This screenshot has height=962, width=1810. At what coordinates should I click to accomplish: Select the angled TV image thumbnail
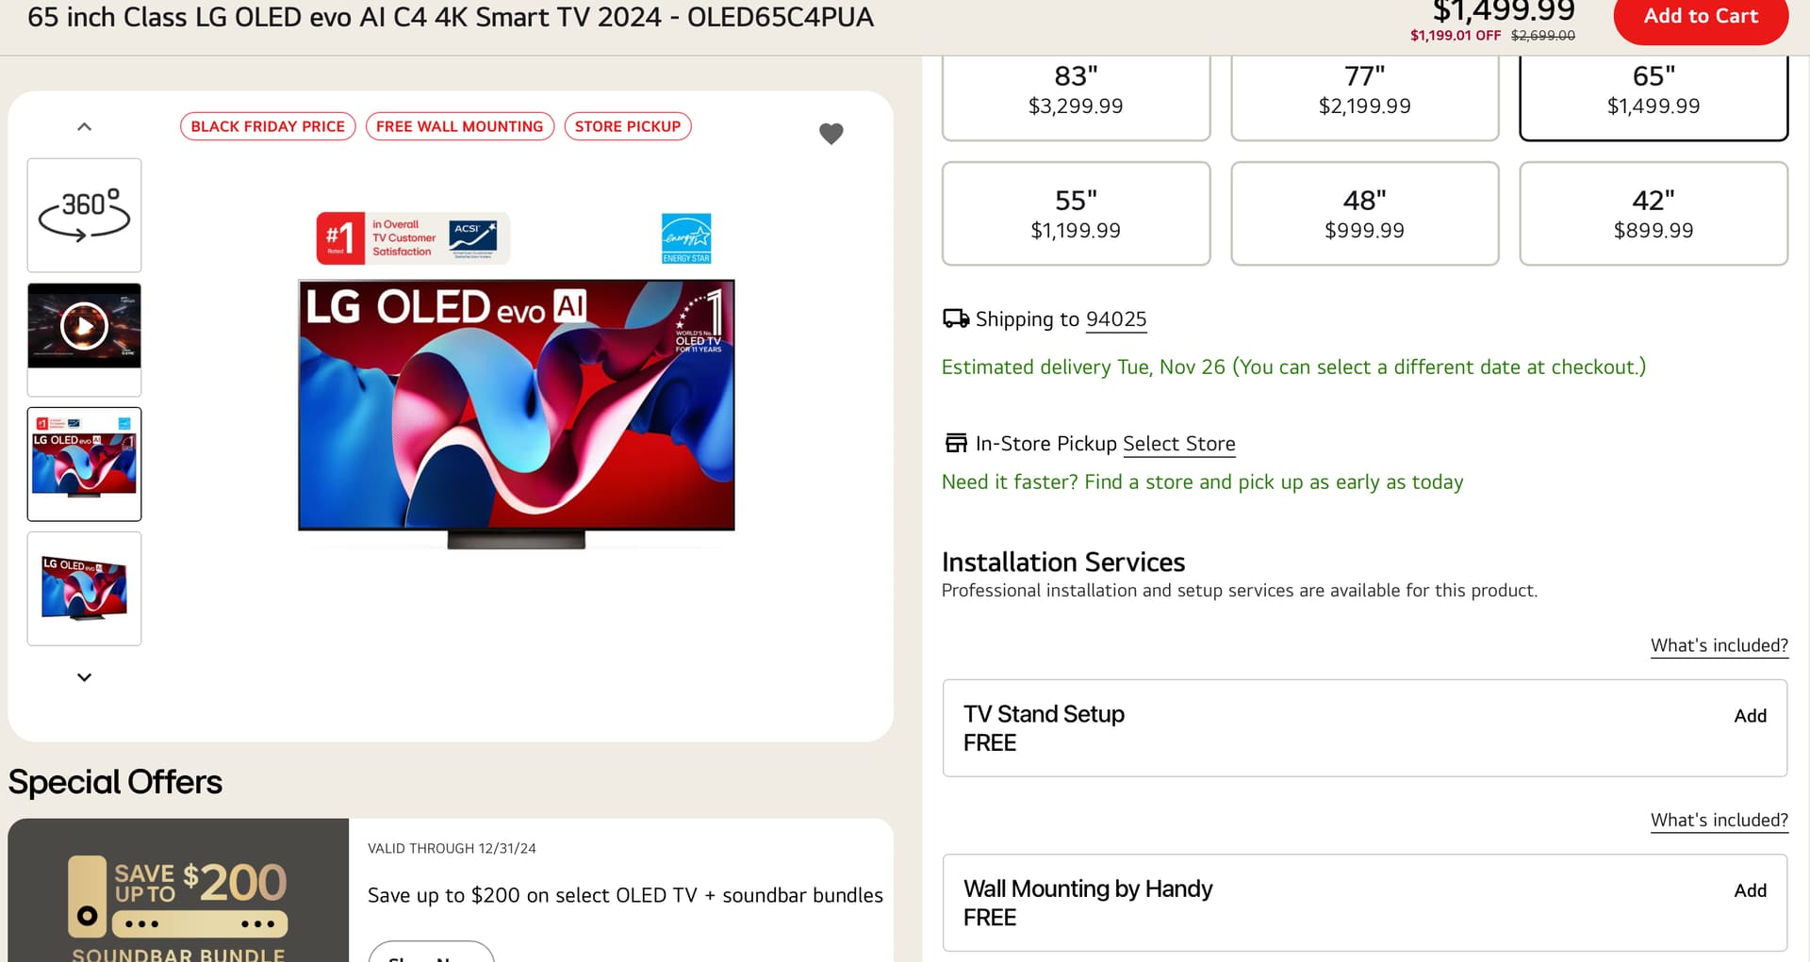point(84,588)
